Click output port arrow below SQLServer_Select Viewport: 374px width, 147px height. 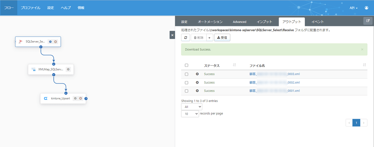[x=41, y=47]
